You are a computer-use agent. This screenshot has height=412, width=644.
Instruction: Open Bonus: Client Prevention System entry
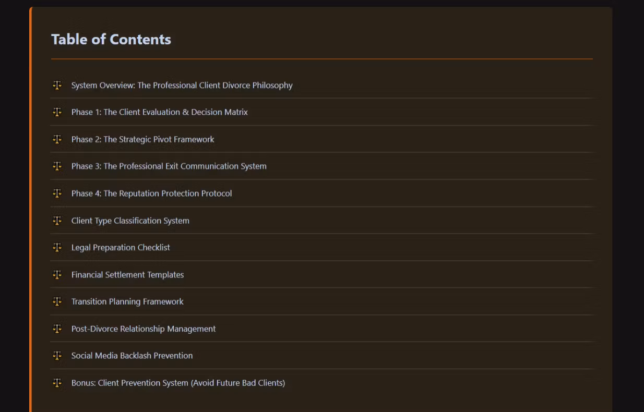[x=178, y=383]
